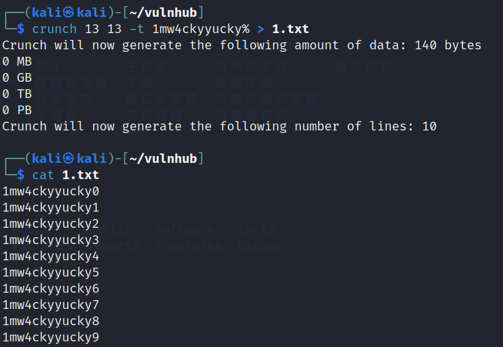Click the cat command word

[43, 175]
